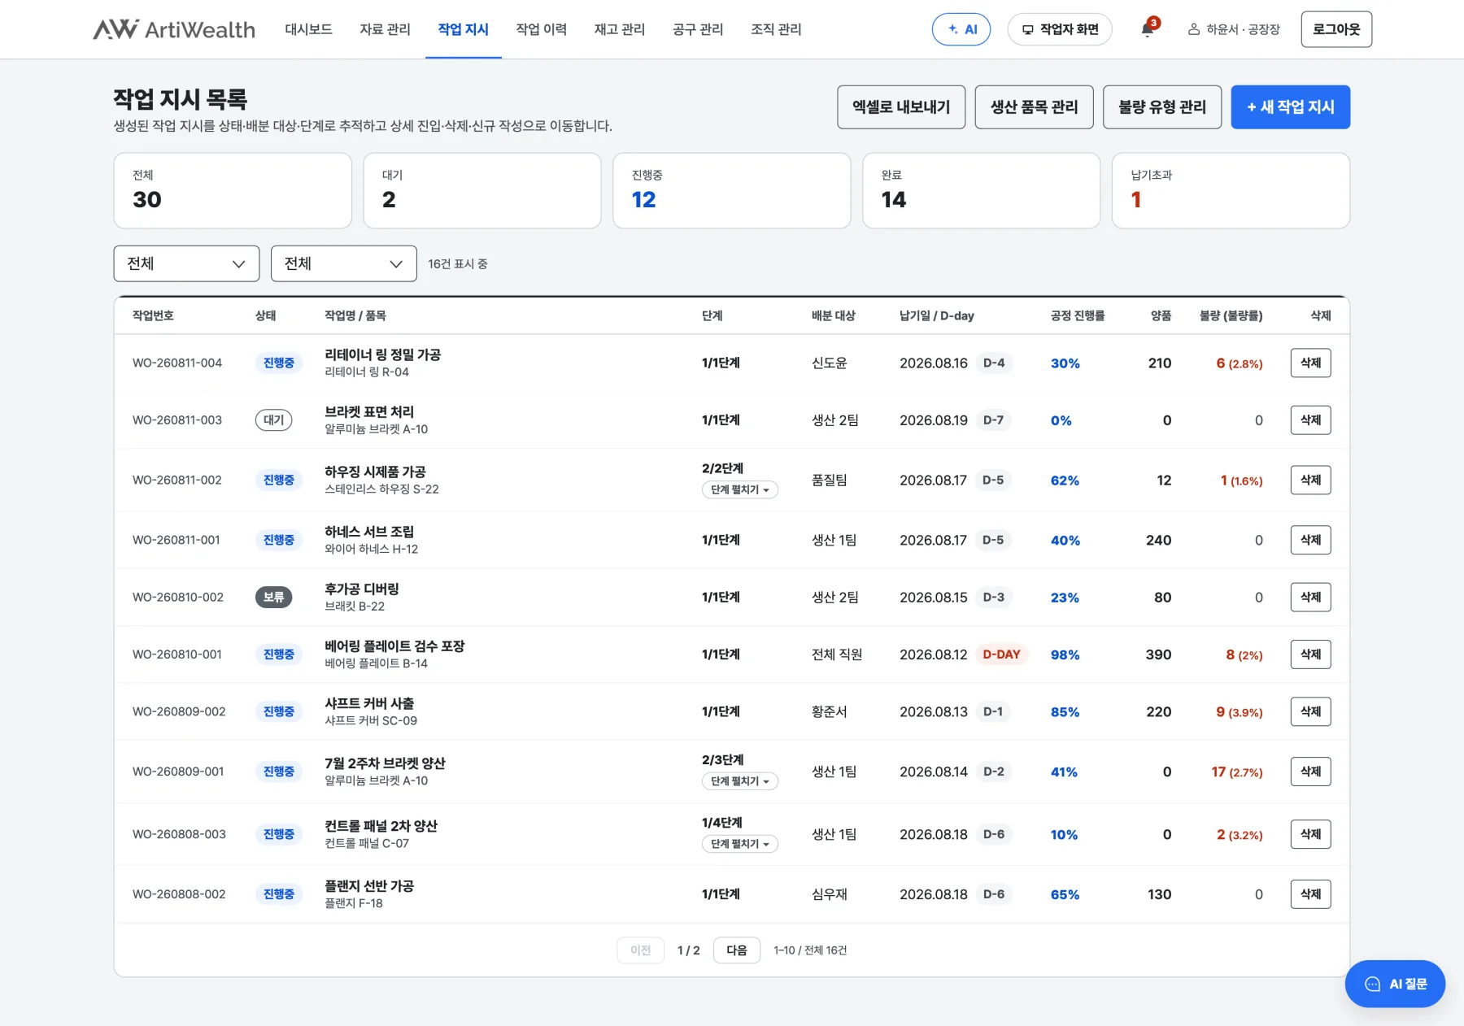Open 플랜지 선반 가공 work order

click(x=369, y=886)
